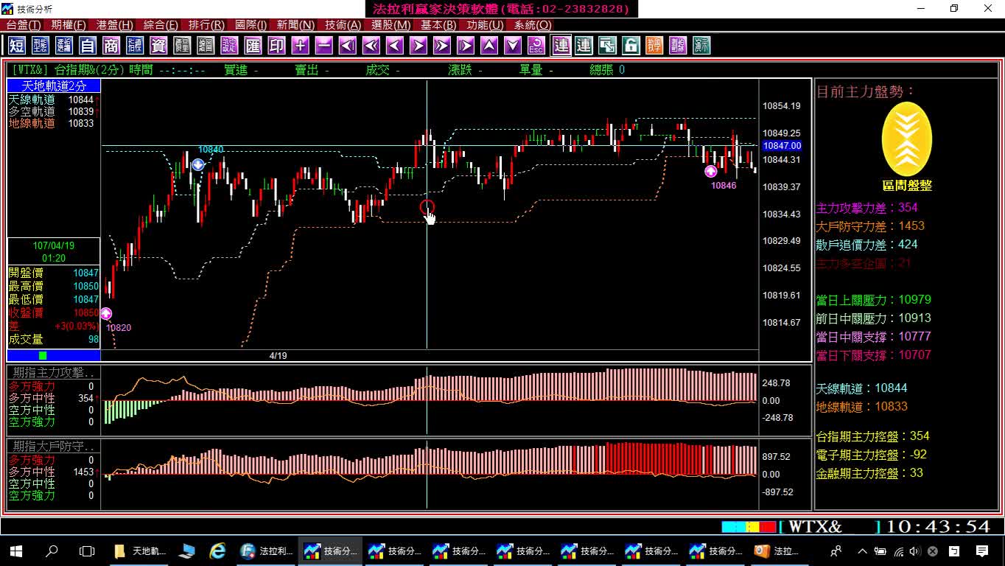The height and width of the screenshot is (566, 1005).
Task: Open the 技術(A) menu
Action: coord(343,25)
